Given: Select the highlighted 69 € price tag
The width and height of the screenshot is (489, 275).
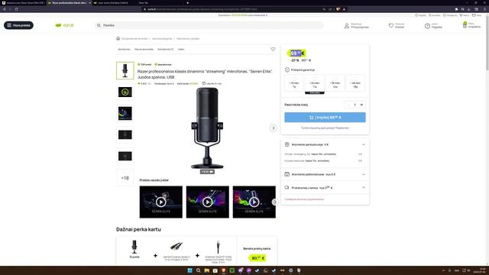Looking at the screenshot, I should (x=296, y=53).
